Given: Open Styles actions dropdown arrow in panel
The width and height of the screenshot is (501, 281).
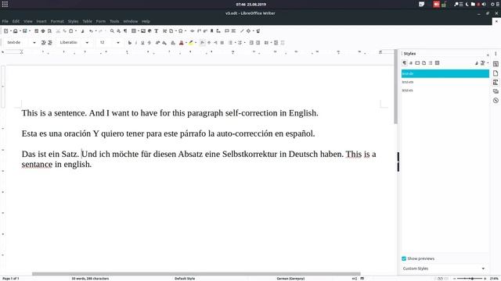Looking at the screenshot, I should pos(488,63).
